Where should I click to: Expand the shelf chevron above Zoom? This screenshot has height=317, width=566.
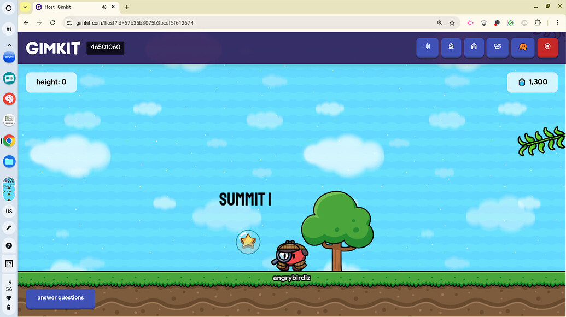[x=9, y=45]
